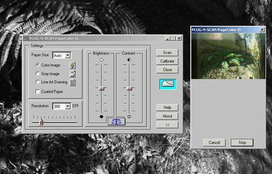
Task: Click the black circle minimum brightness icon
Action: click(x=101, y=117)
